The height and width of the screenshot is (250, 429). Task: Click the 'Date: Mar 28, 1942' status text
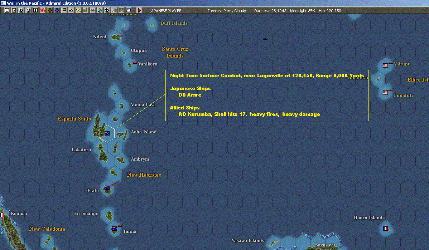coord(270,11)
